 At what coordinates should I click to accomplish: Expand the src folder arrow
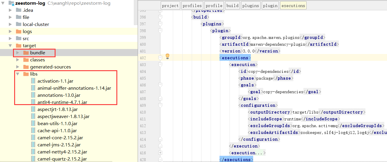(10, 38)
